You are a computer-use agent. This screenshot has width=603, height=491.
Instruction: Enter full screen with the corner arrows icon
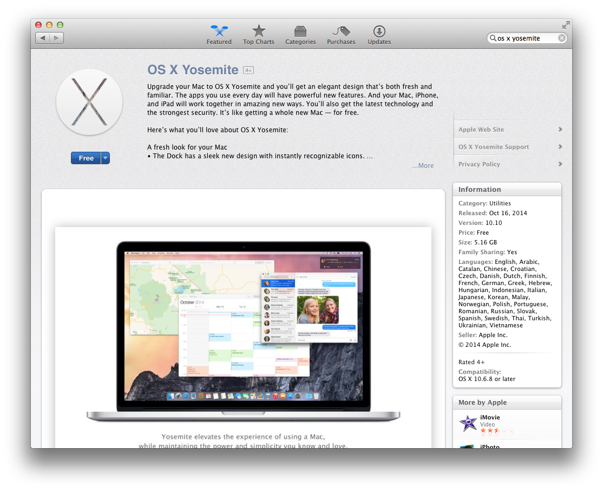click(566, 25)
